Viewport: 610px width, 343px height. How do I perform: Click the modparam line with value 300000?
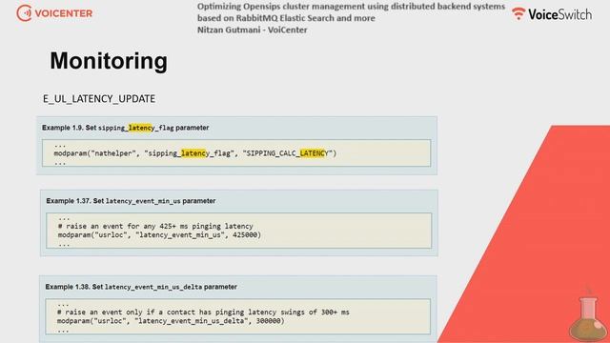tap(171, 321)
